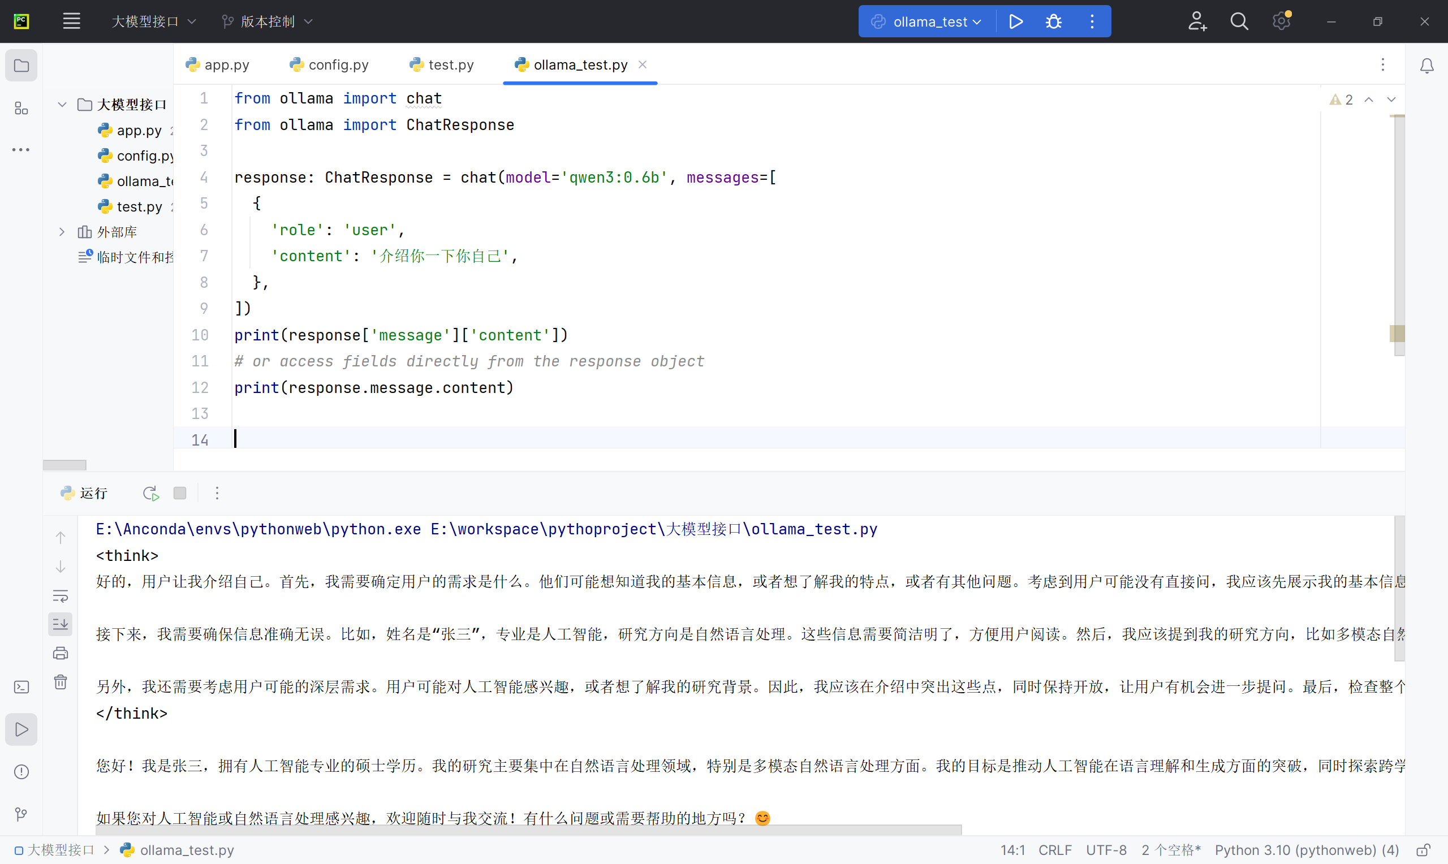Screen dimensions: 1448x864
Task: Toggle read-only lock in status bar
Action: 1424,850
